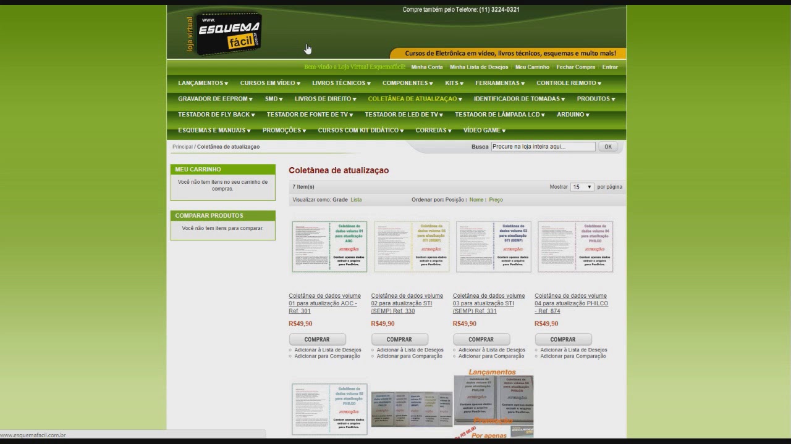Open volume 01 AOC Ref. 301 title link
Screen dimensions: 791x444
[324, 303]
